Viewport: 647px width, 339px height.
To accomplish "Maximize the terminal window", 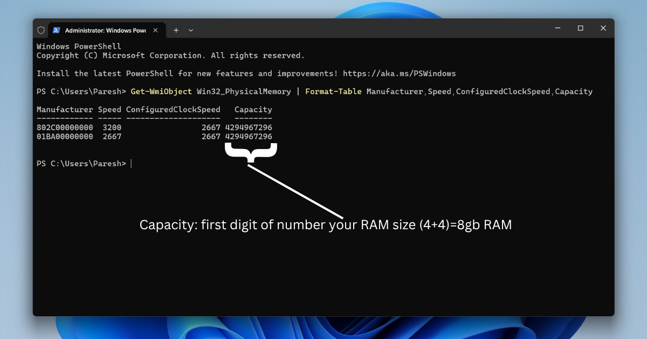I will tap(580, 28).
